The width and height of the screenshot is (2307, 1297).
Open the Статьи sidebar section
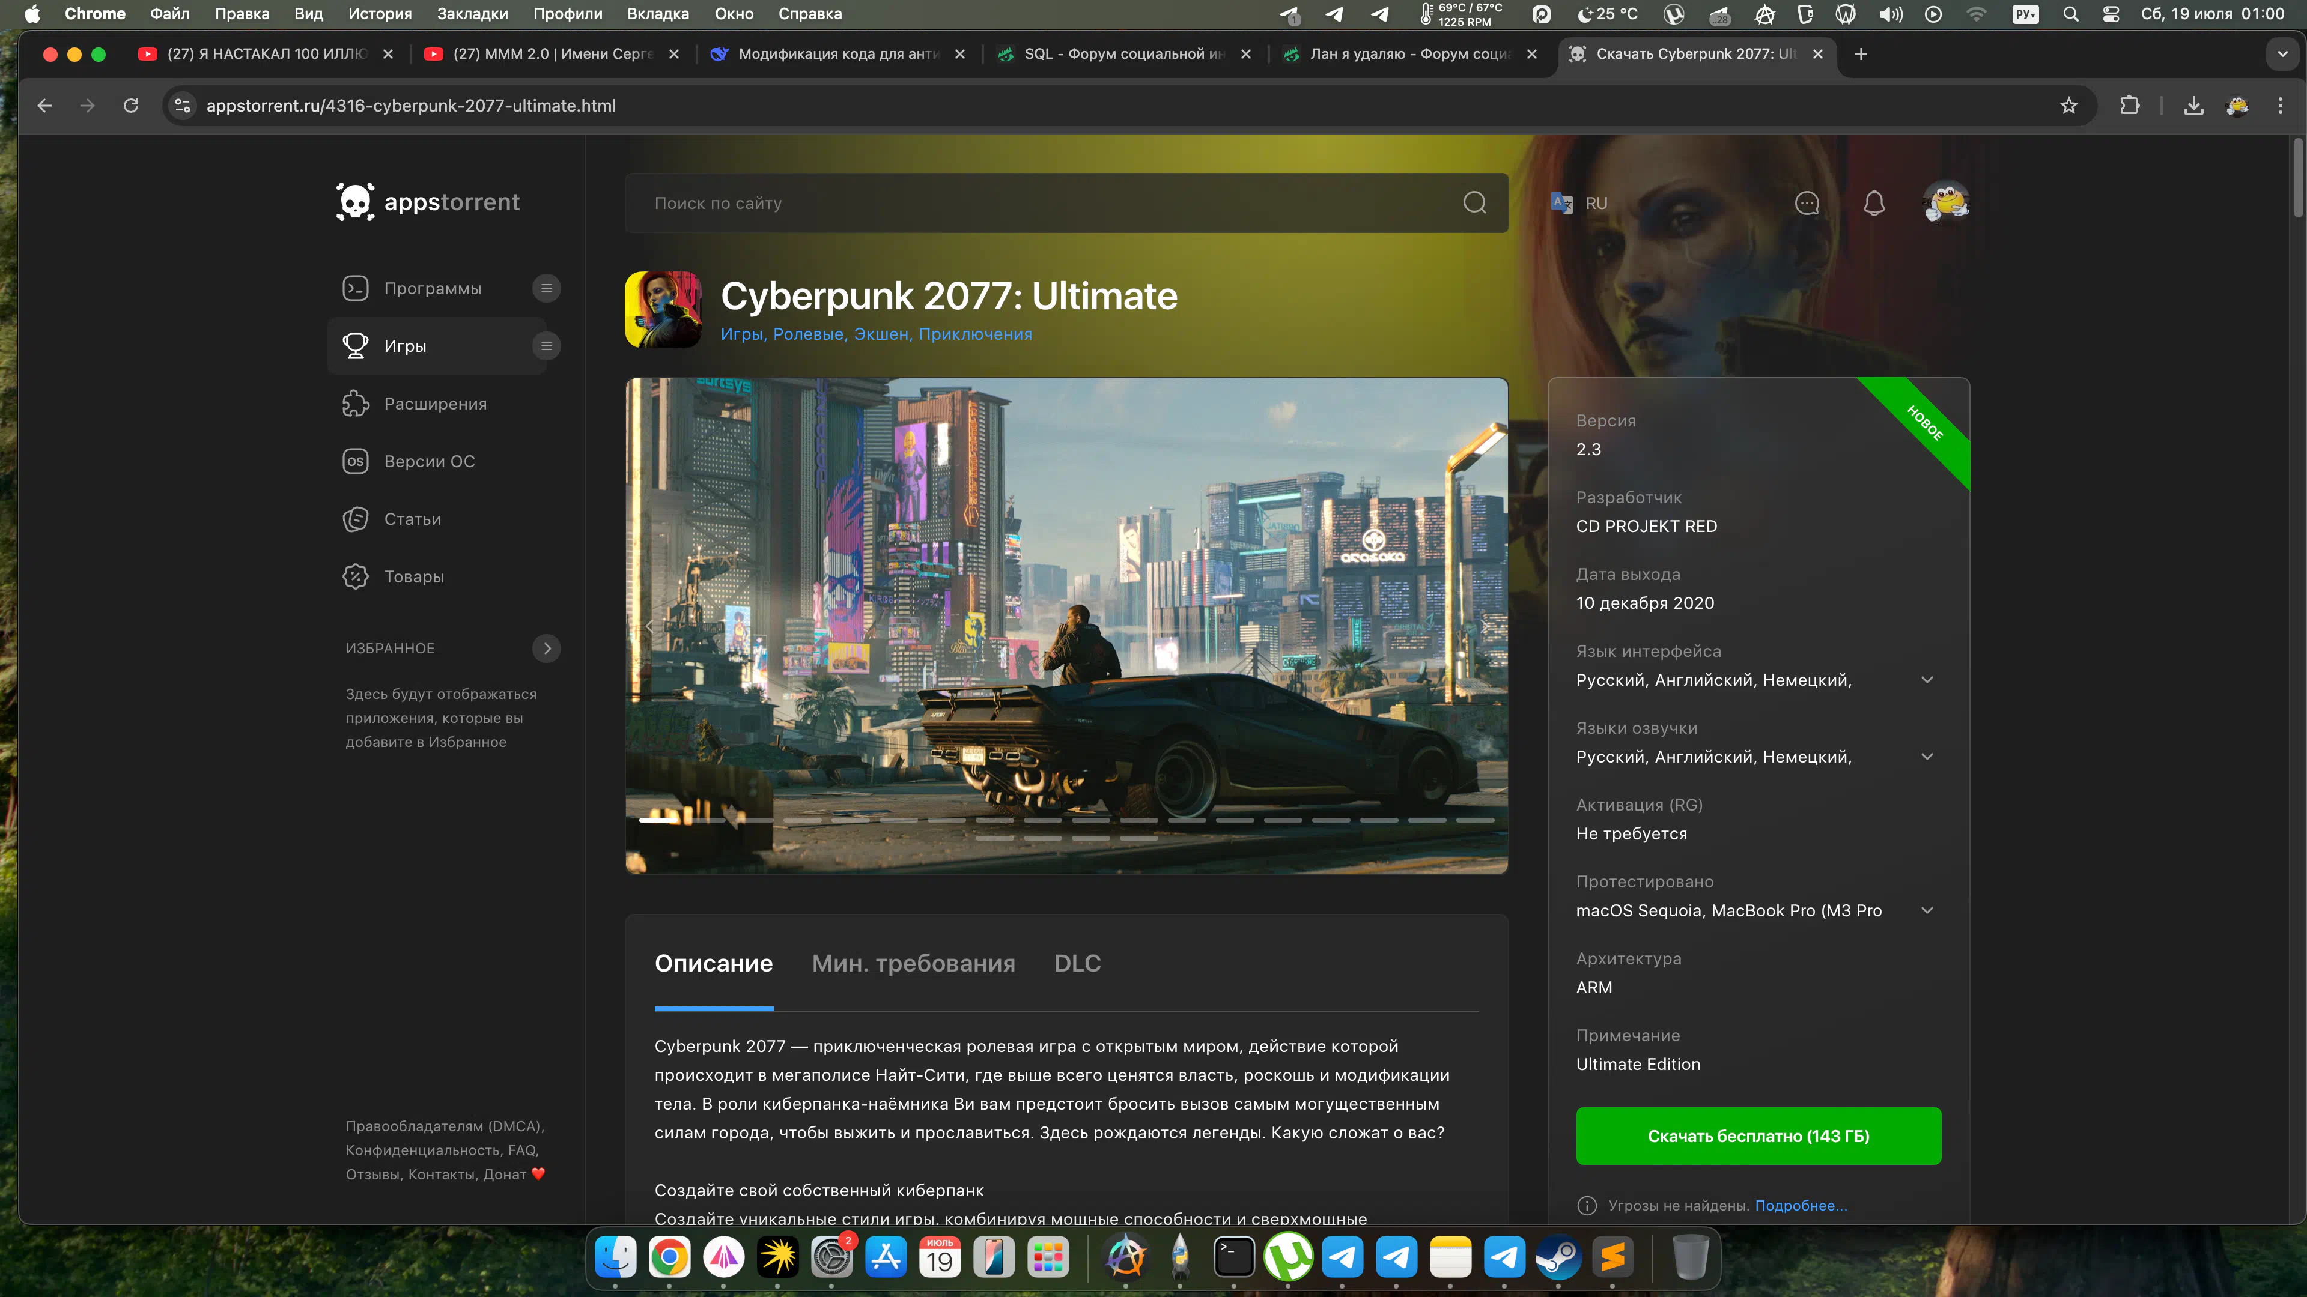click(412, 519)
